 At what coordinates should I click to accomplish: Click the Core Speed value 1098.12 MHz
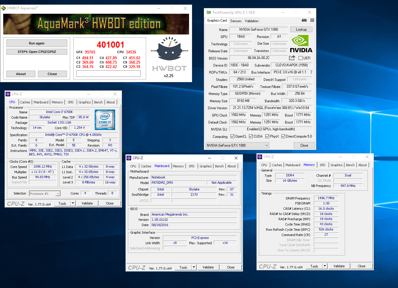click(43, 166)
